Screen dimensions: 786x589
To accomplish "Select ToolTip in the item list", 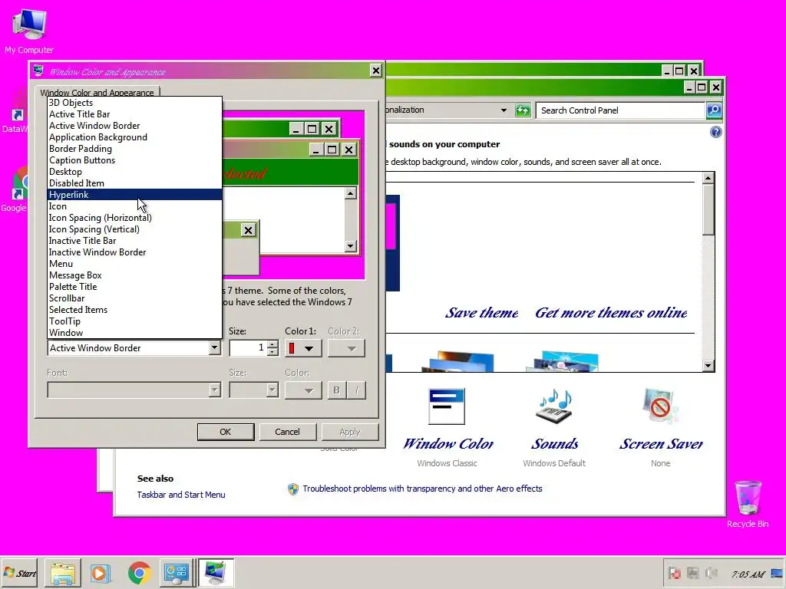I will click(134, 321).
